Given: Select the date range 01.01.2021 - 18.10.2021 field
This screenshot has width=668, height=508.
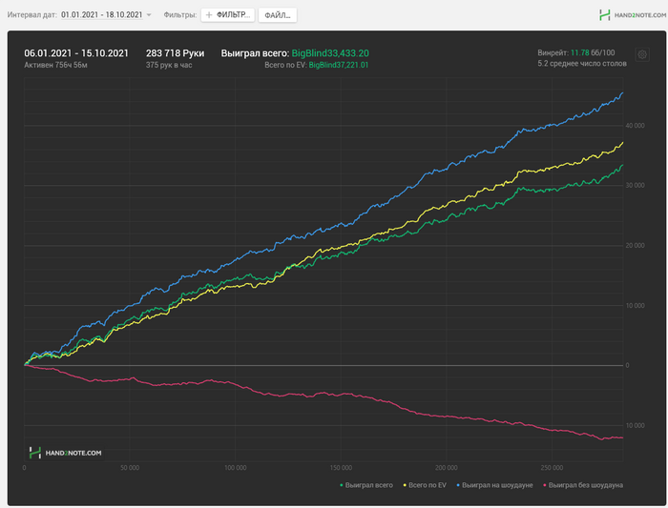Looking at the screenshot, I should click(x=102, y=15).
